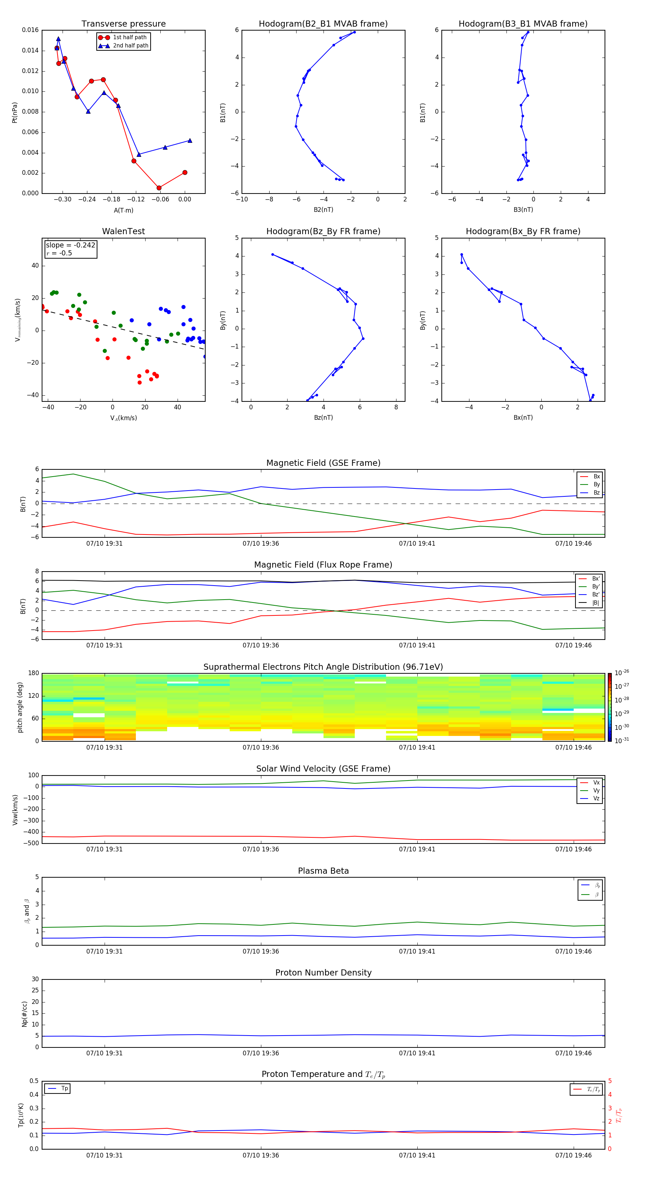Click the 'Transverse pressure' plot title
Viewport: 647px width, 1187px height.
(123, 24)
